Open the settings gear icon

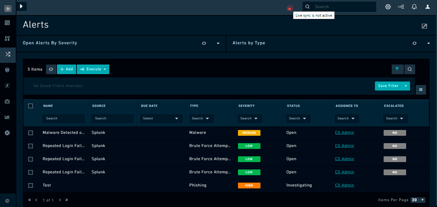pyautogui.click(x=388, y=7)
